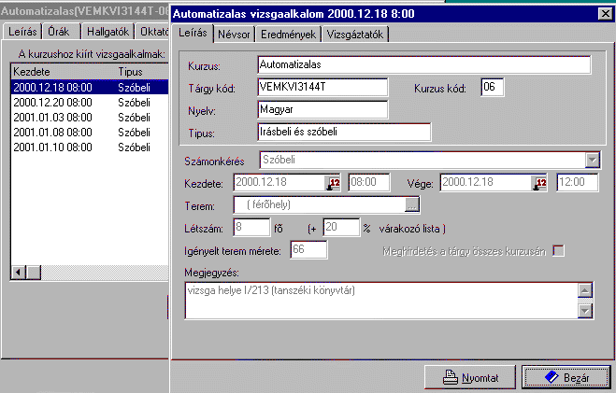Click the Terem browse ellipsis button

click(411, 204)
